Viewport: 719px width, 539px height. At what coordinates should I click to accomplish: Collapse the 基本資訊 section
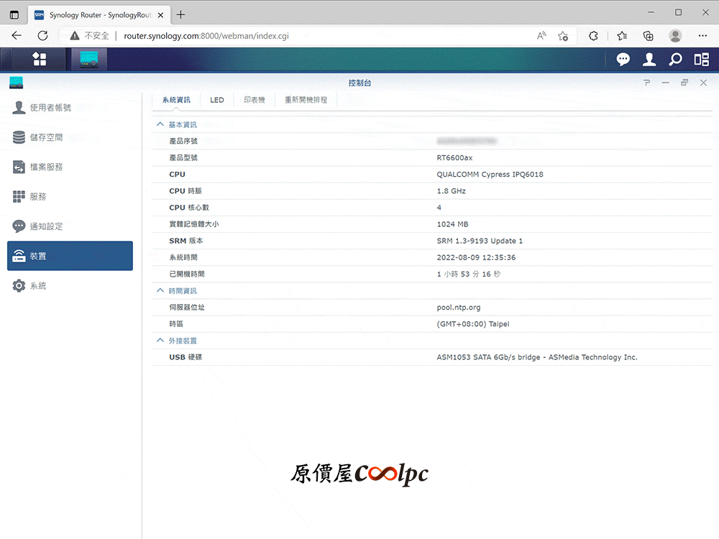click(x=160, y=124)
